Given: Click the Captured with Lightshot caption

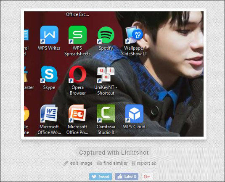Looking at the screenshot, I should pyautogui.click(x=114, y=153).
